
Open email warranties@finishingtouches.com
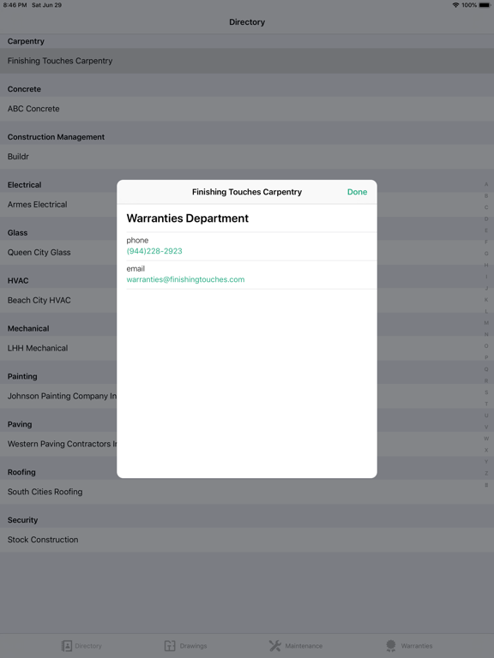(x=185, y=279)
